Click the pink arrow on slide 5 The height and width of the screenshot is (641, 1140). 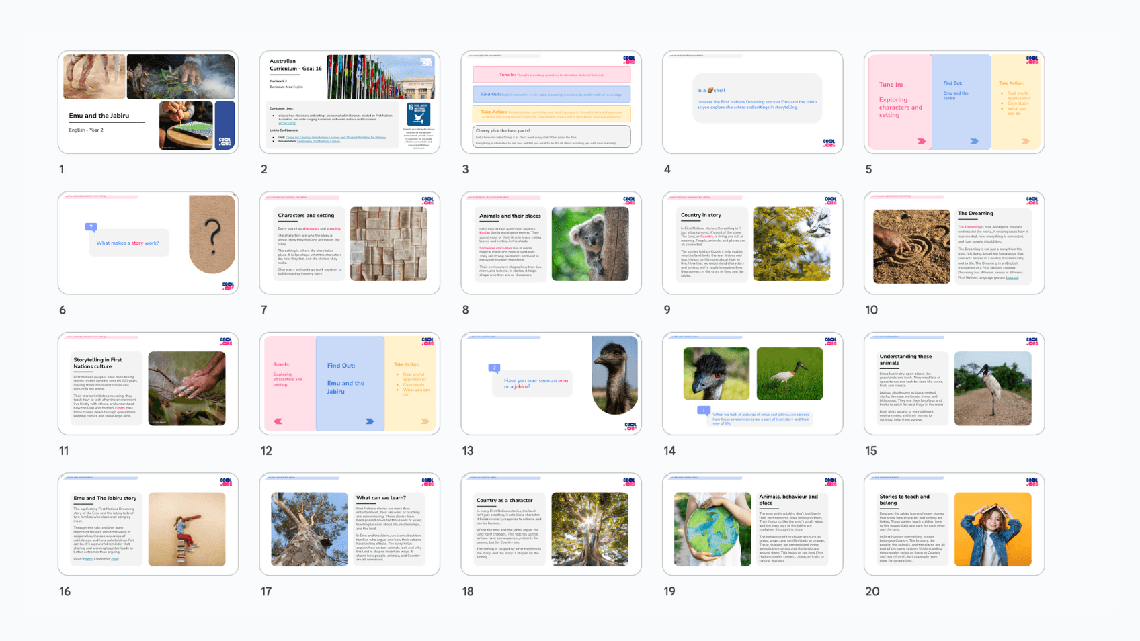(x=921, y=141)
